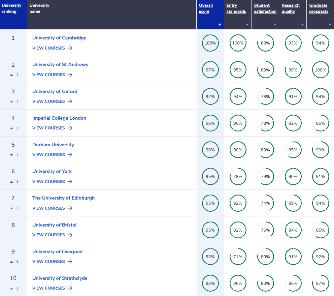Image resolution: width=334 pixels, height=296 pixels.
Task: Open the filter dropdown under Entry standards
Action: [x=247, y=25]
